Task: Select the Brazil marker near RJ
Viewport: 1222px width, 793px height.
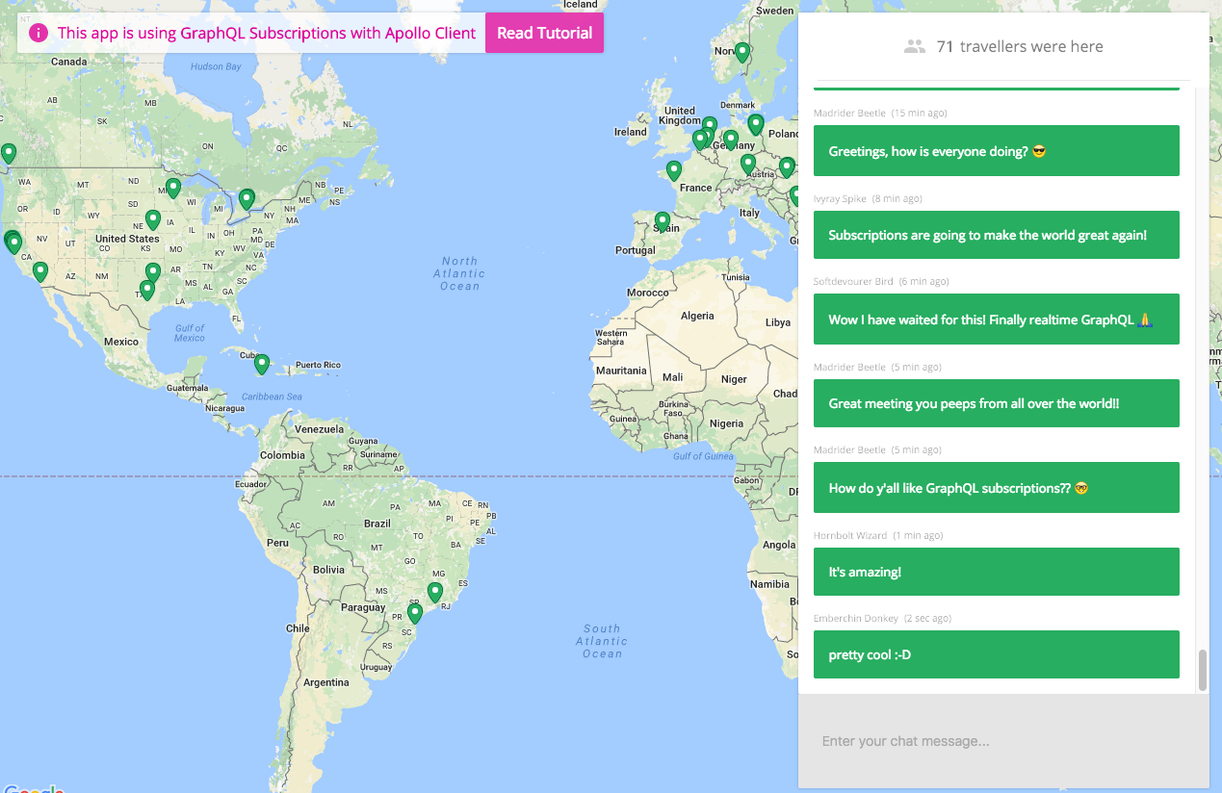Action: (435, 592)
